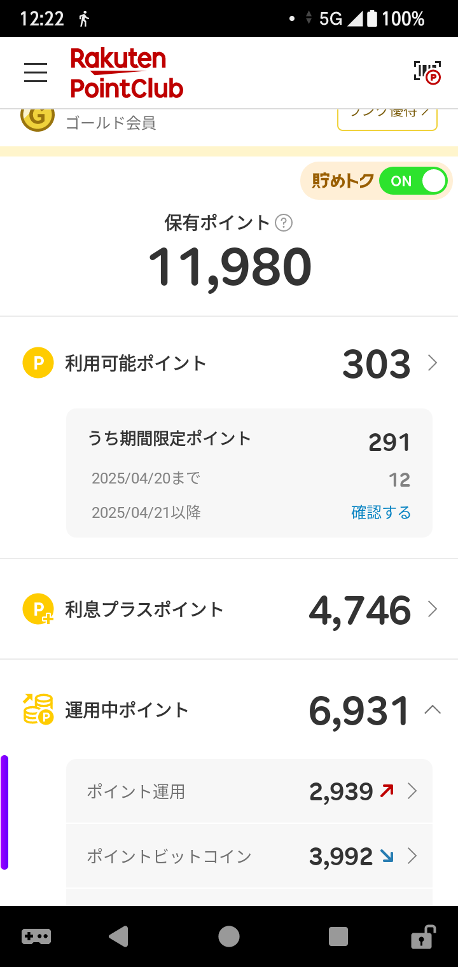Tap the help icon beside 保有ポイント

(x=284, y=223)
